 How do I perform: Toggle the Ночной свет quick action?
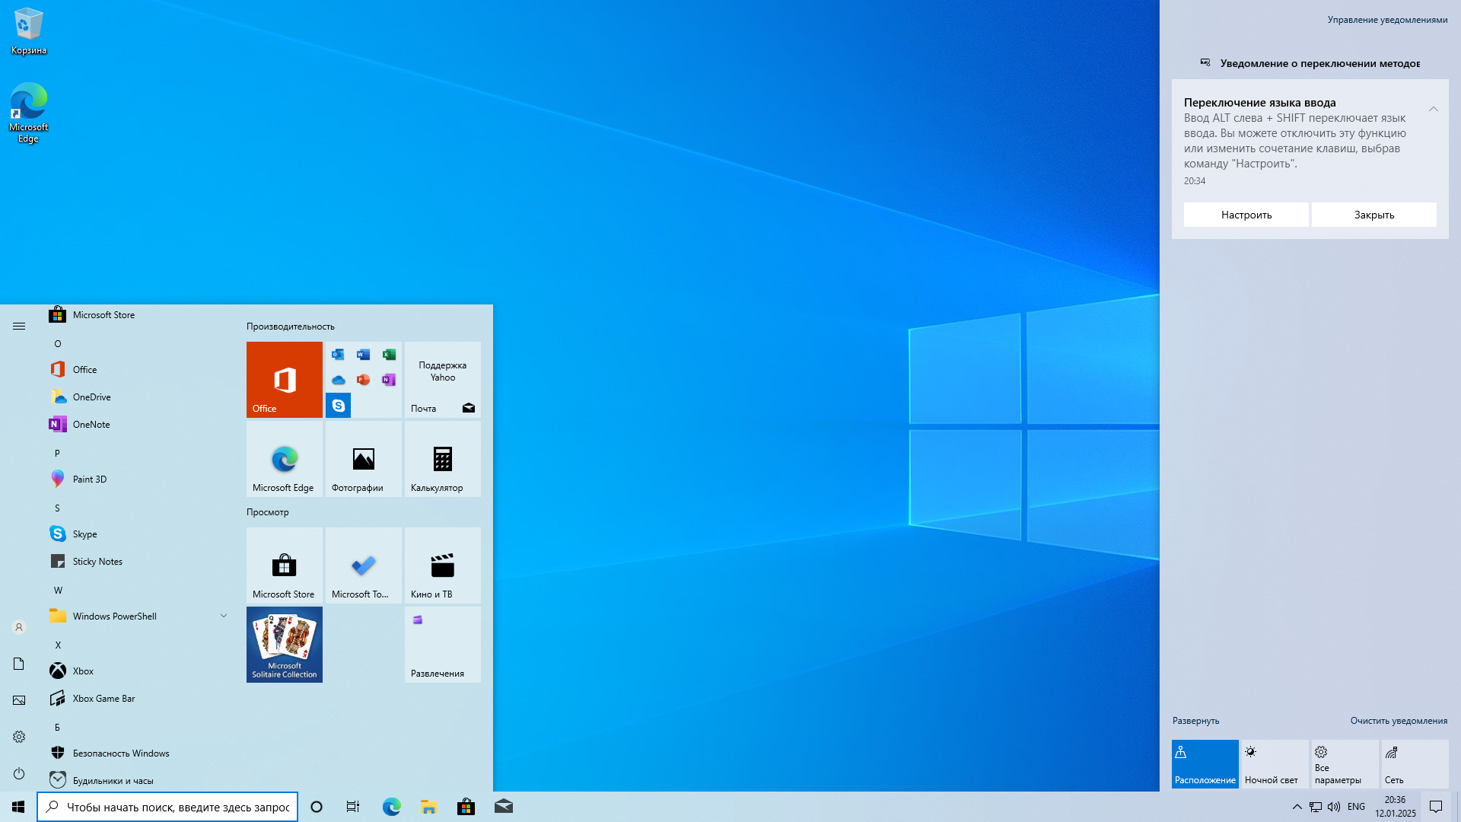(x=1275, y=764)
